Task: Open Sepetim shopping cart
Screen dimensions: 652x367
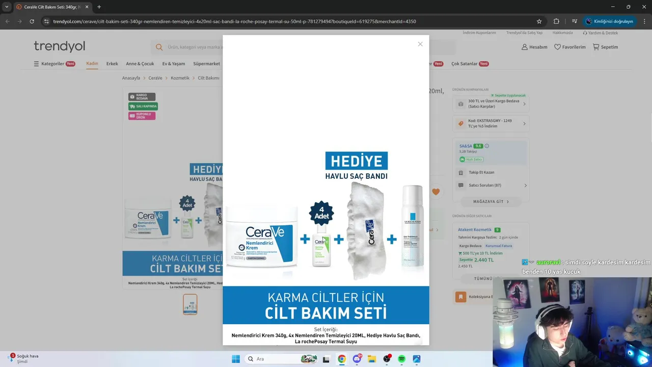Action: click(605, 47)
